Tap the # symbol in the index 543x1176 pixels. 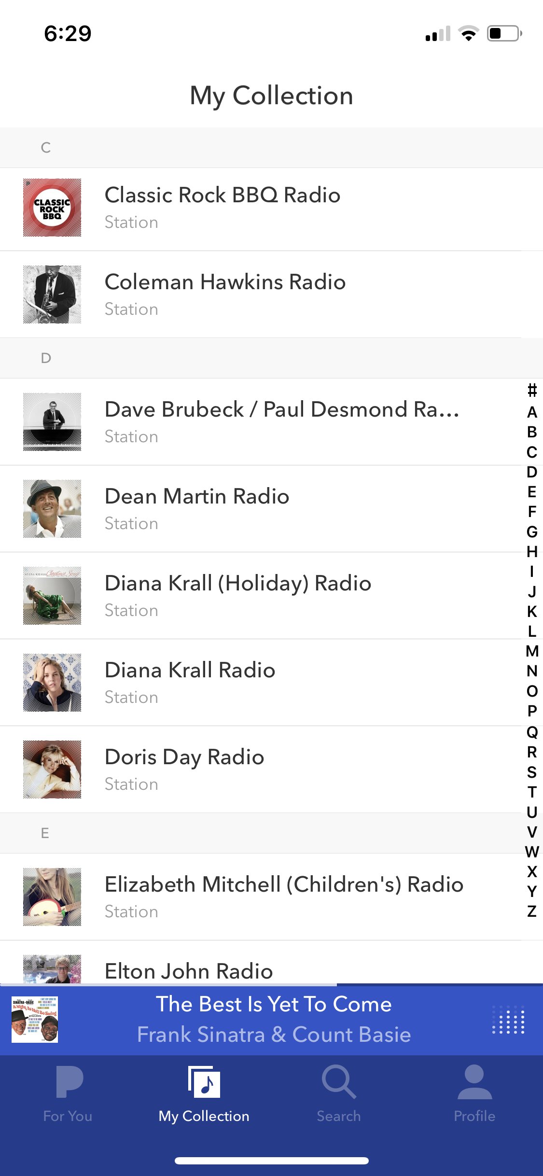532,390
